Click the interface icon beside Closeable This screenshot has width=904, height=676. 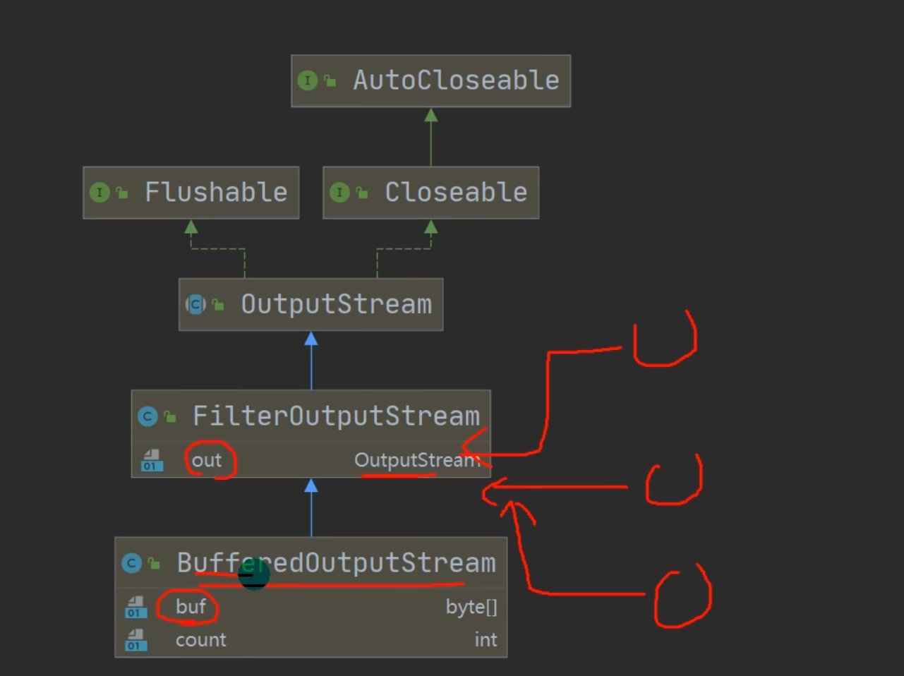(x=339, y=193)
